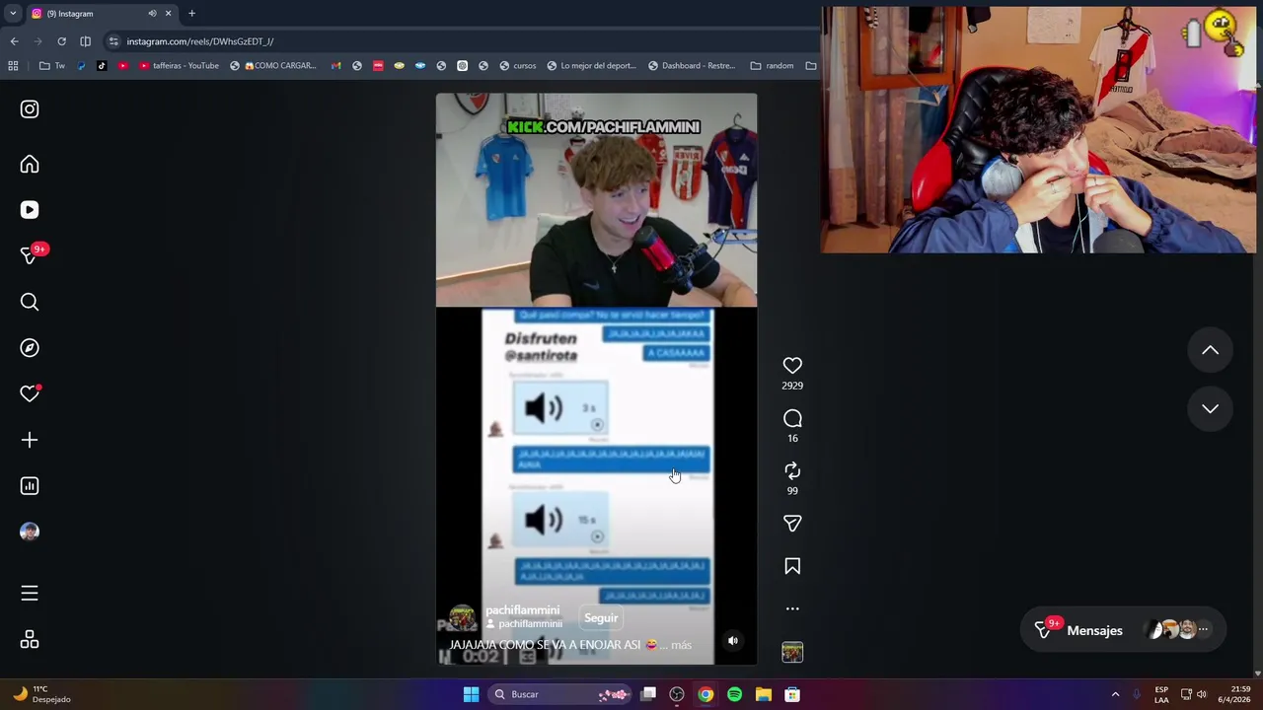Screen dimensions: 1263x710
Task: Open Lo mejor del deport... bookmark
Action: [x=591, y=66]
